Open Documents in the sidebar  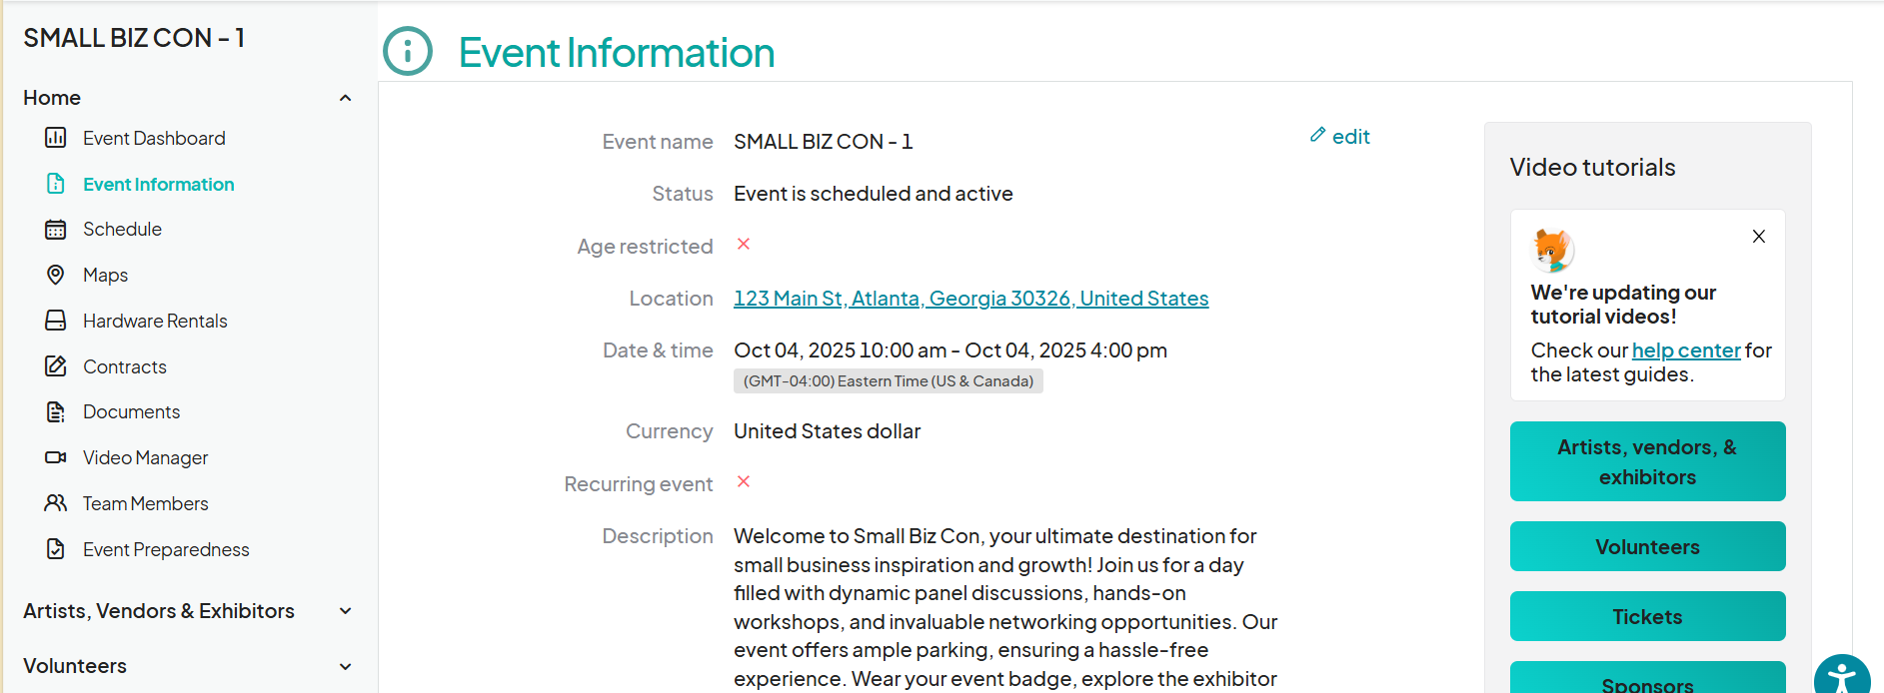click(131, 412)
